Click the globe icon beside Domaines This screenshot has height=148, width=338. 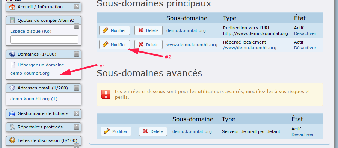click(x=12, y=54)
